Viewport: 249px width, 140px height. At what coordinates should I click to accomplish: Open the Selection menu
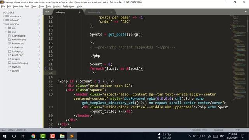18,7
